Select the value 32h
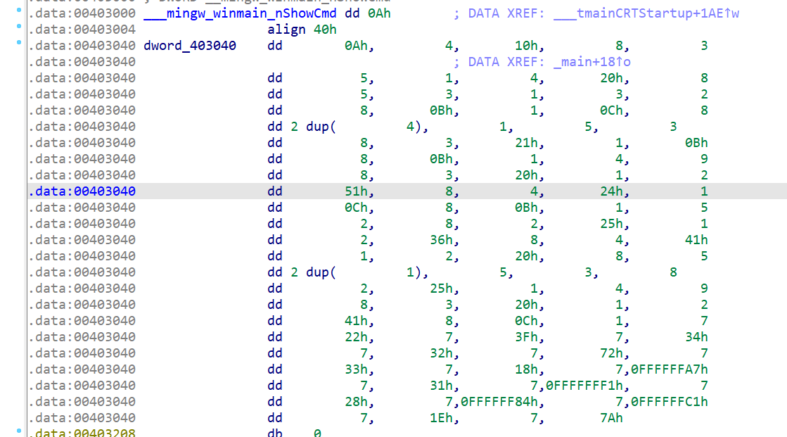This screenshot has height=437, width=787. pyautogui.click(x=441, y=353)
